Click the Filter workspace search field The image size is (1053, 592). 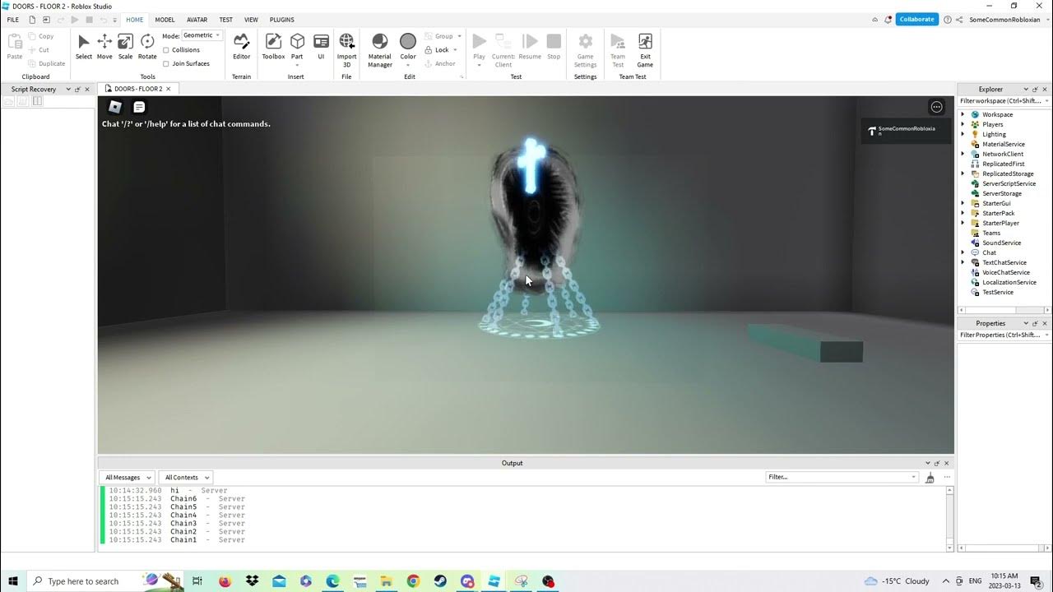(x=1004, y=100)
